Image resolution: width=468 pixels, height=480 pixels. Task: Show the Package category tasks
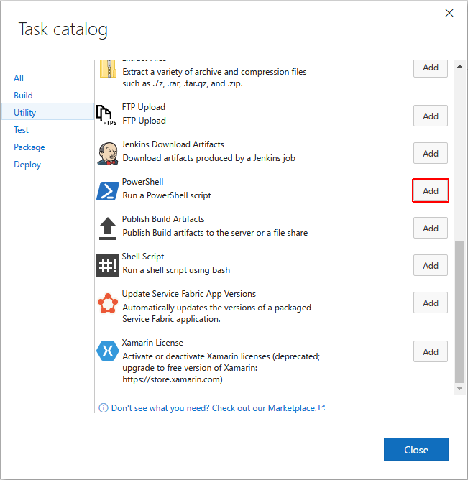point(29,147)
